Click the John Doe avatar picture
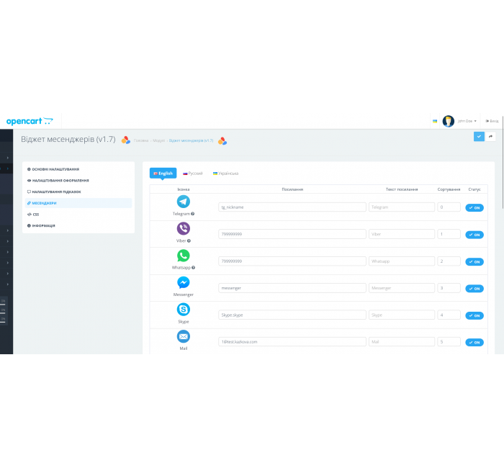Screen dimensions: 504x468 pyautogui.click(x=448, y=121)
